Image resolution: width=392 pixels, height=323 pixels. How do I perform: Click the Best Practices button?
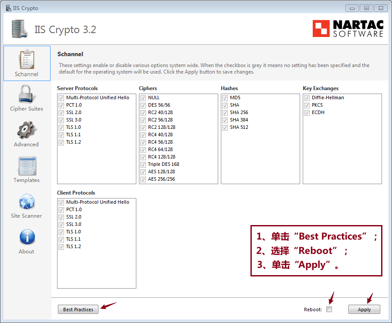[x=78, y=310]
